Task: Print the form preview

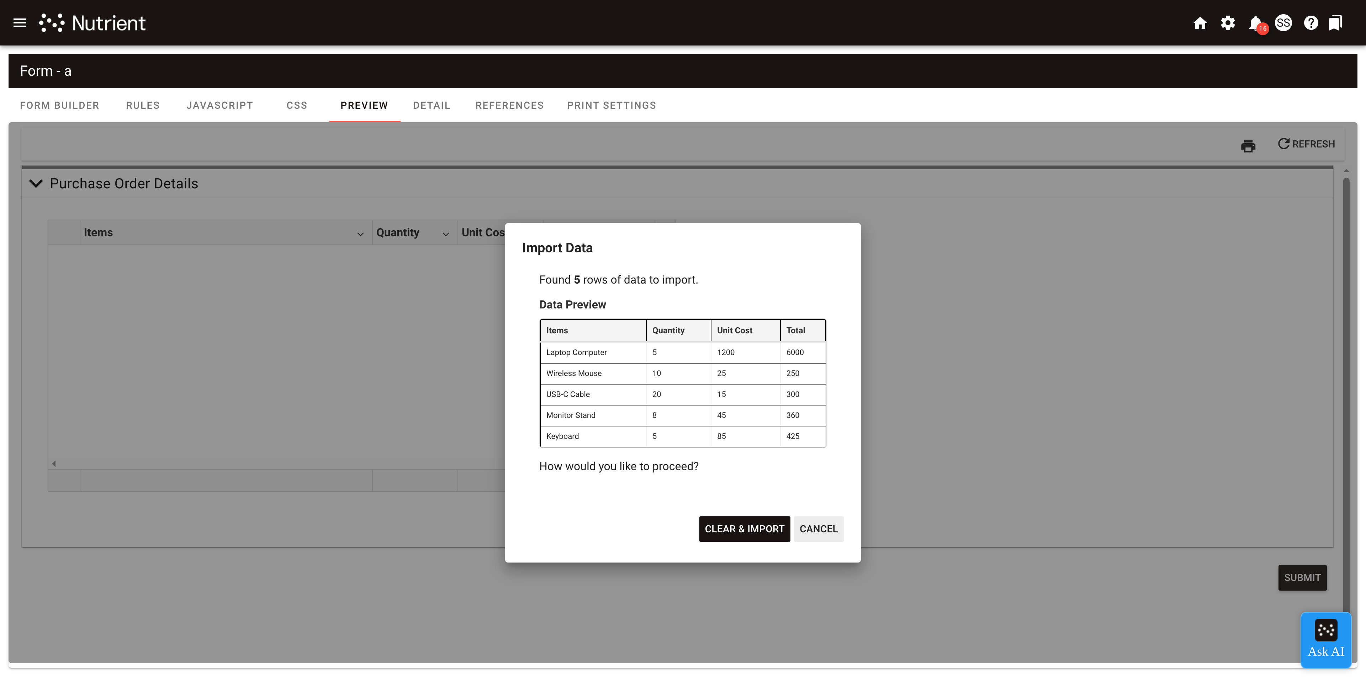Action: [1248, 145]
